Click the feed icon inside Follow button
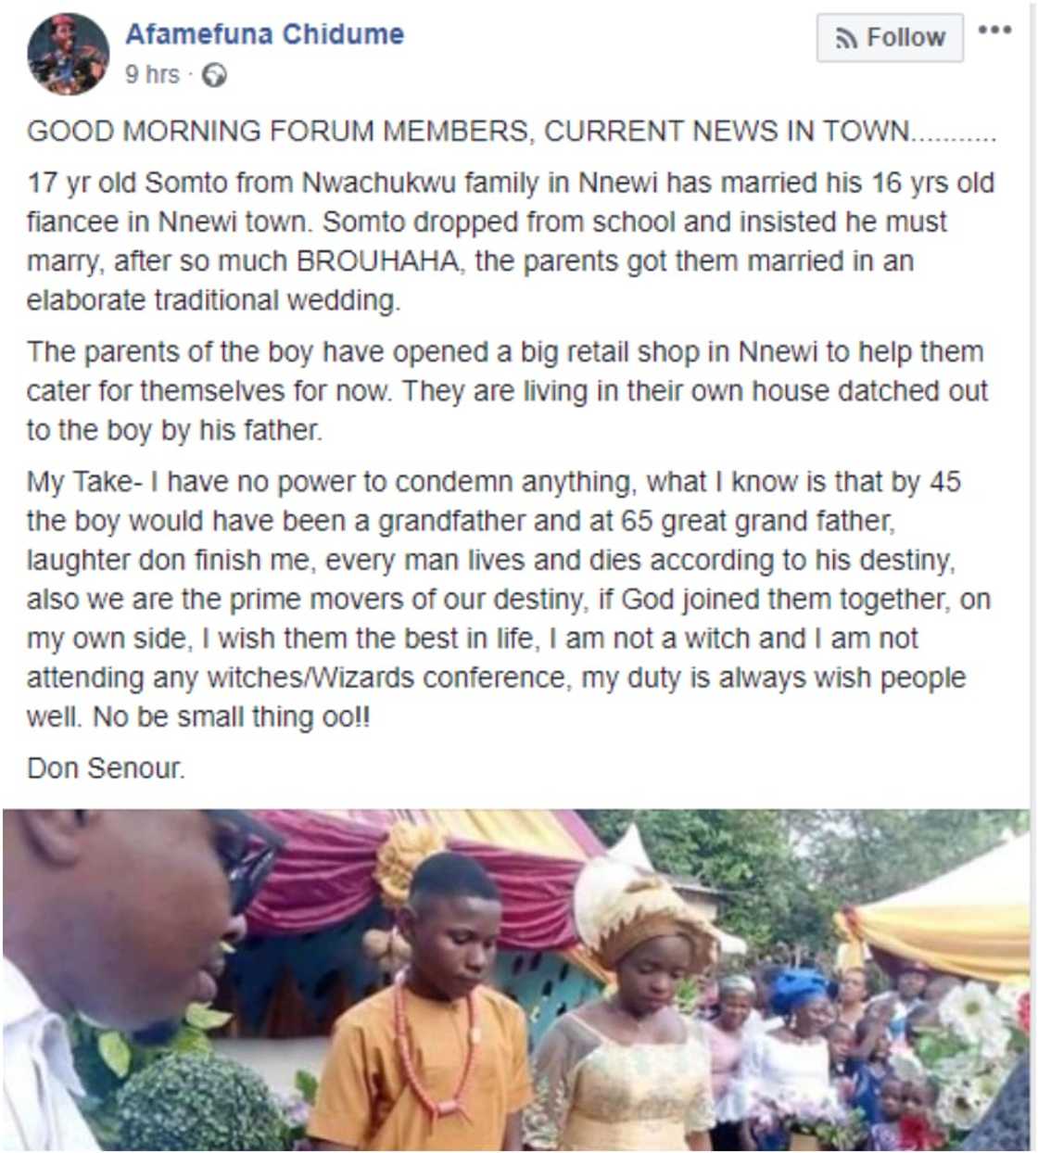Screen dimensions: 1038x1153 (x=845, y=39)
